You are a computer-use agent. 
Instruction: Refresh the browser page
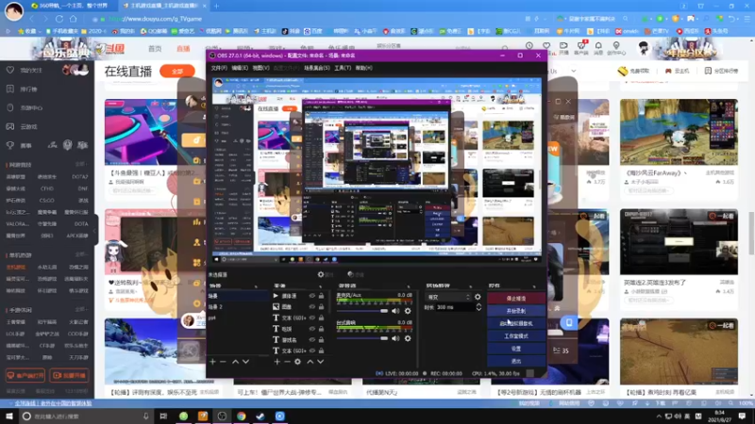coord(59,19)
